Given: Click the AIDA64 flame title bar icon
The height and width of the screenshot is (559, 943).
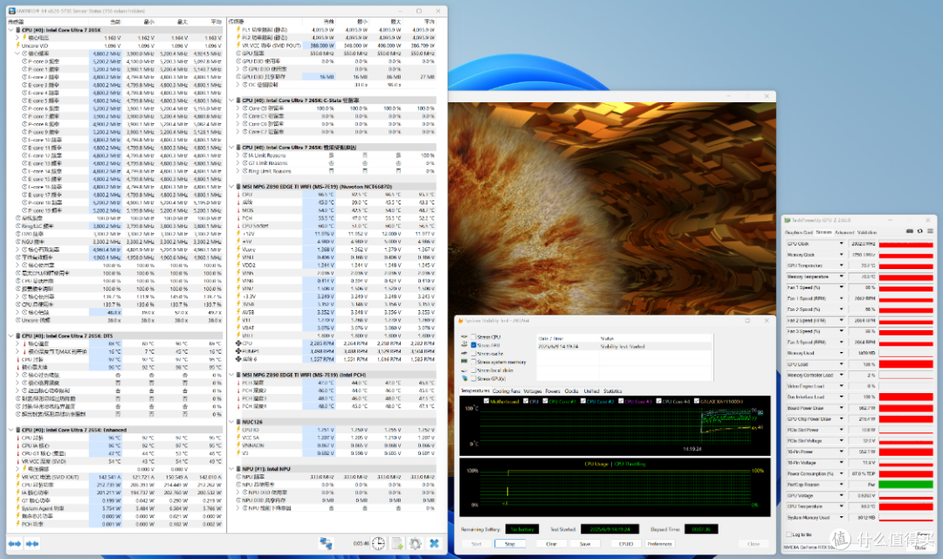Looking at the screenshot, I should (x=461, y=321).
